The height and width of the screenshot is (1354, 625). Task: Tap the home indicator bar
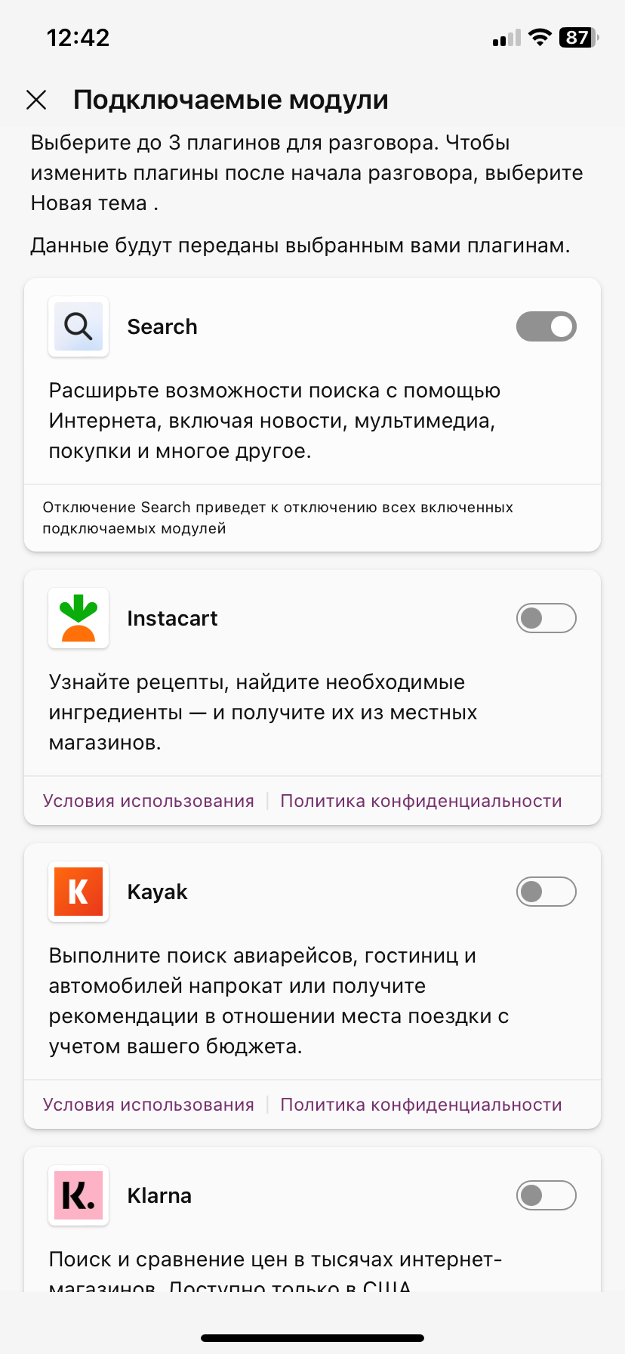point(312,1338)
